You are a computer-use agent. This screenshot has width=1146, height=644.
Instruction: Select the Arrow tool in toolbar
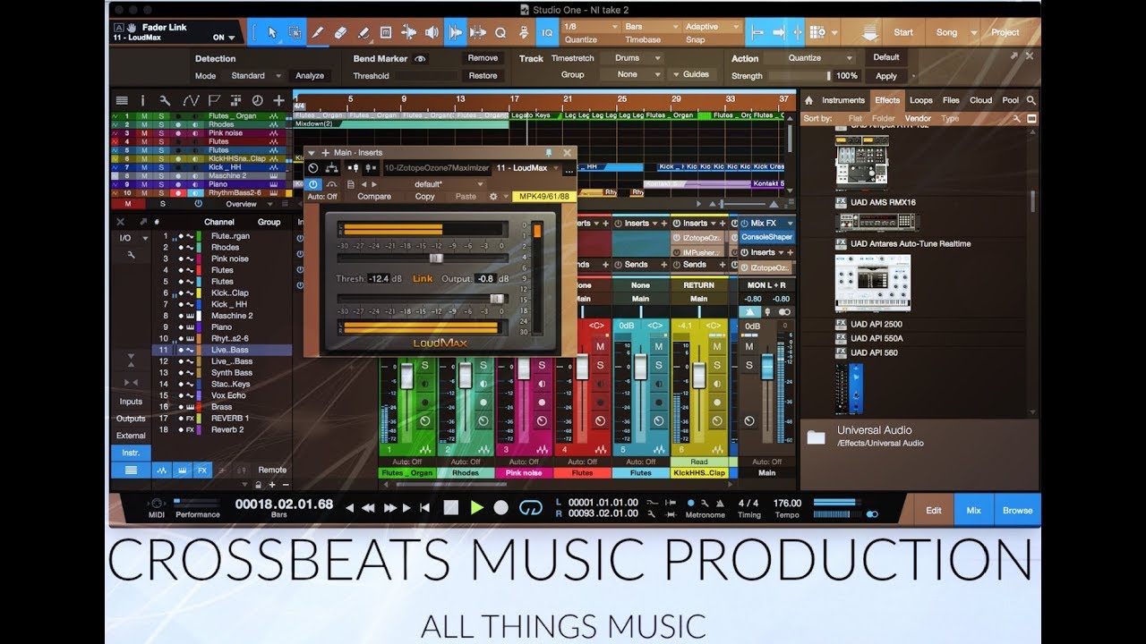click(272, 32)
